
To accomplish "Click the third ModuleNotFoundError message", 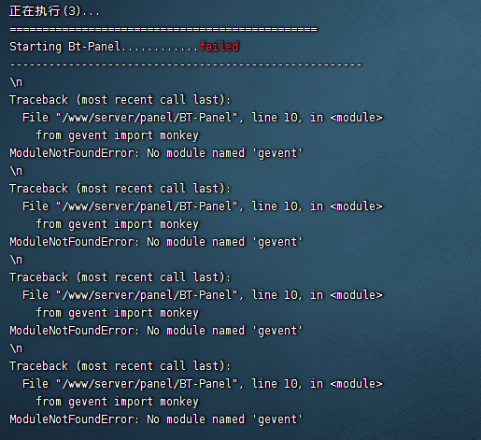I will (x=156, y=331).
